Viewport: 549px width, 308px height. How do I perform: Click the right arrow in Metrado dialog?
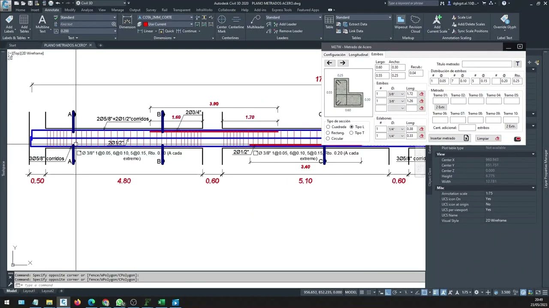(342, 63)
